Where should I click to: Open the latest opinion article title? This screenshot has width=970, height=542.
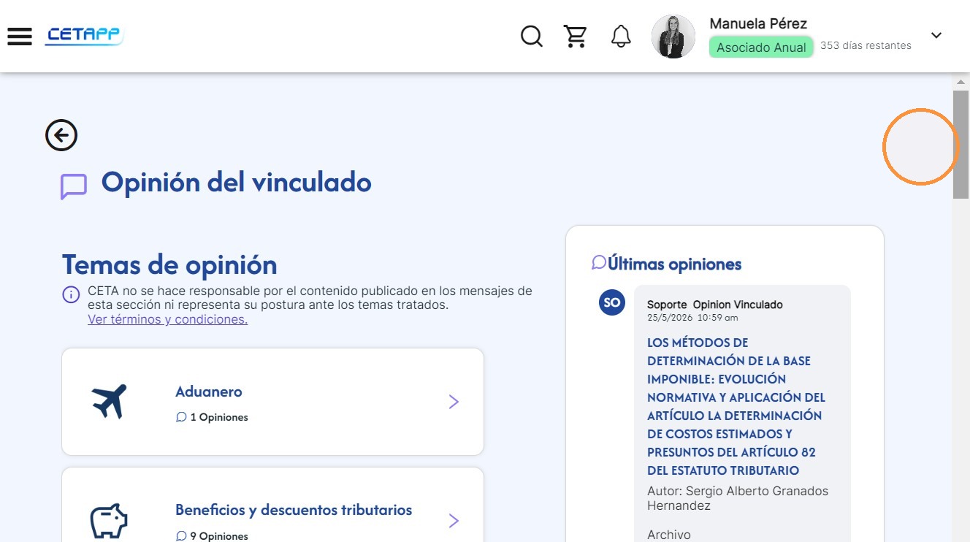736,406
